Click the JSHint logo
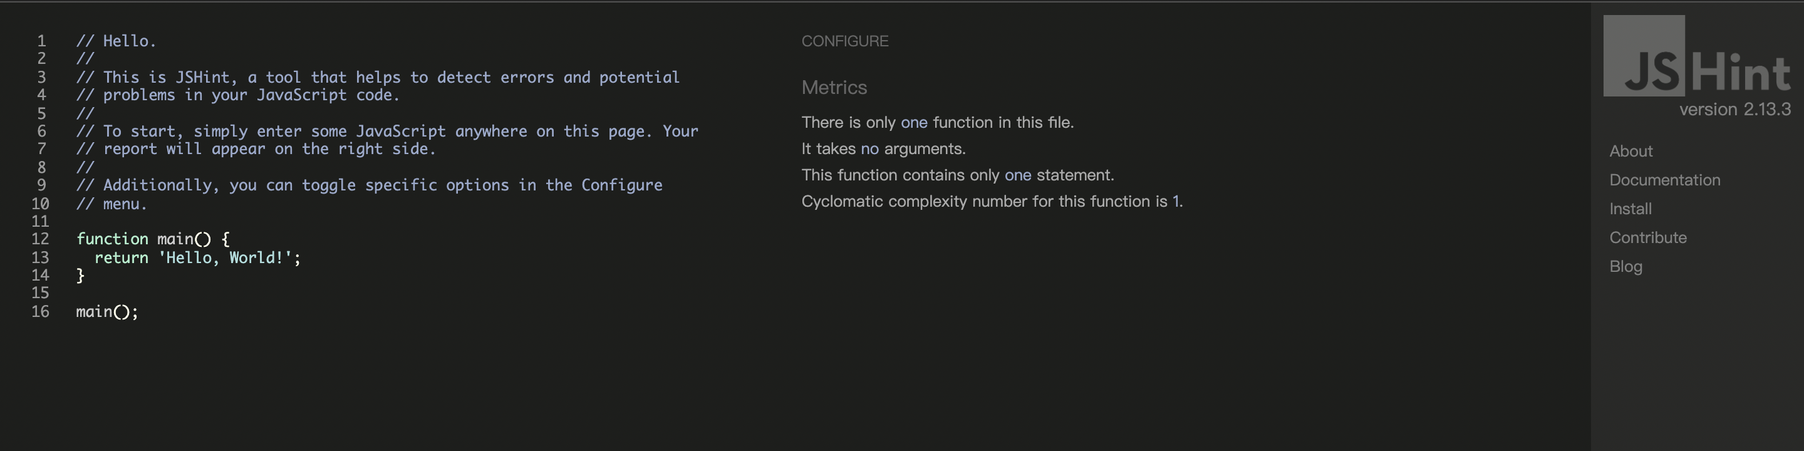This screenshot has height=451, width=1804. point(1696,58)
